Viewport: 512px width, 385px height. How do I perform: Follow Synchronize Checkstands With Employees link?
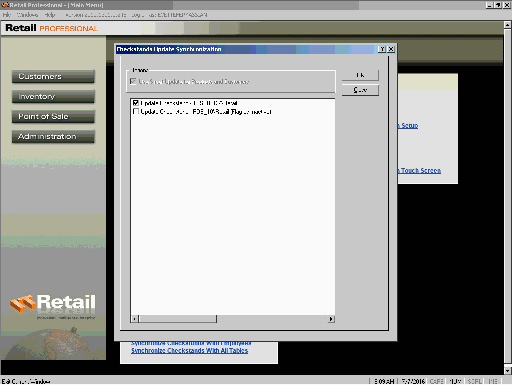point(191,344)
